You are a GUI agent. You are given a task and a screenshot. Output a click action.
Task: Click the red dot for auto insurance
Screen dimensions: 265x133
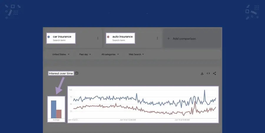click(x=108, y=37)
